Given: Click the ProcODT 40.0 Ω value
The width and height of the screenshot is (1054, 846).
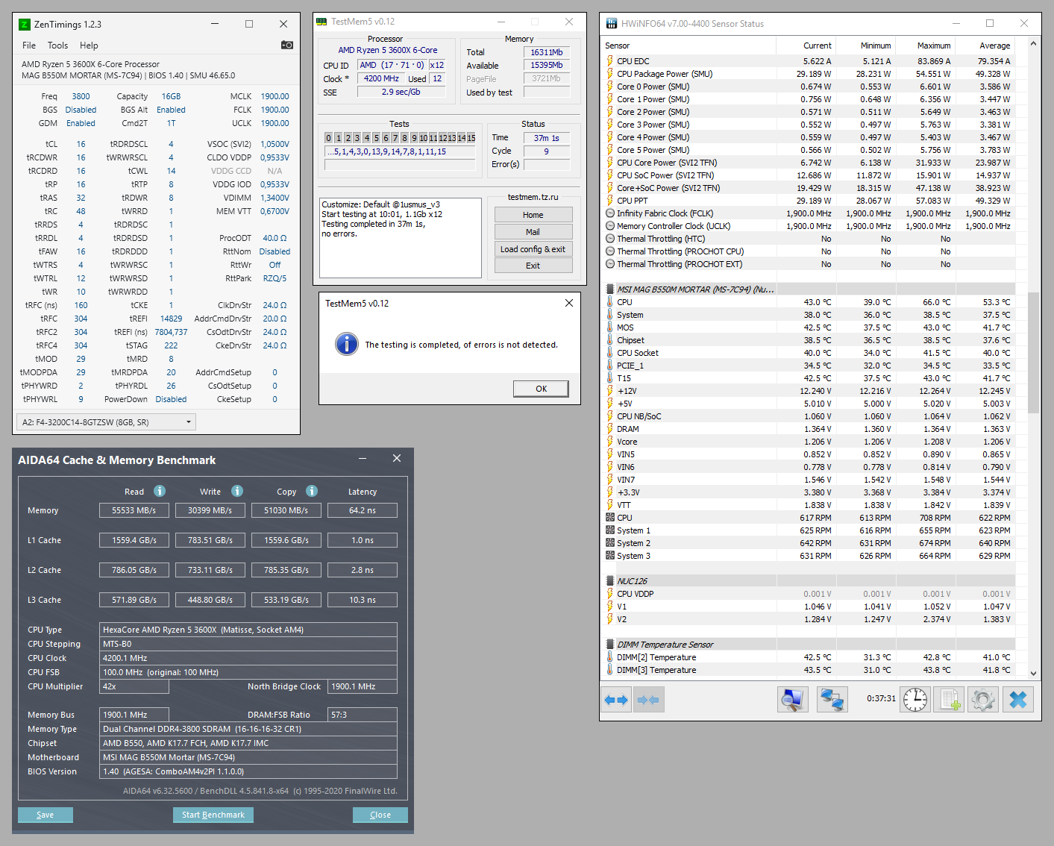Looking at the screenshot, I should point(275,238).
